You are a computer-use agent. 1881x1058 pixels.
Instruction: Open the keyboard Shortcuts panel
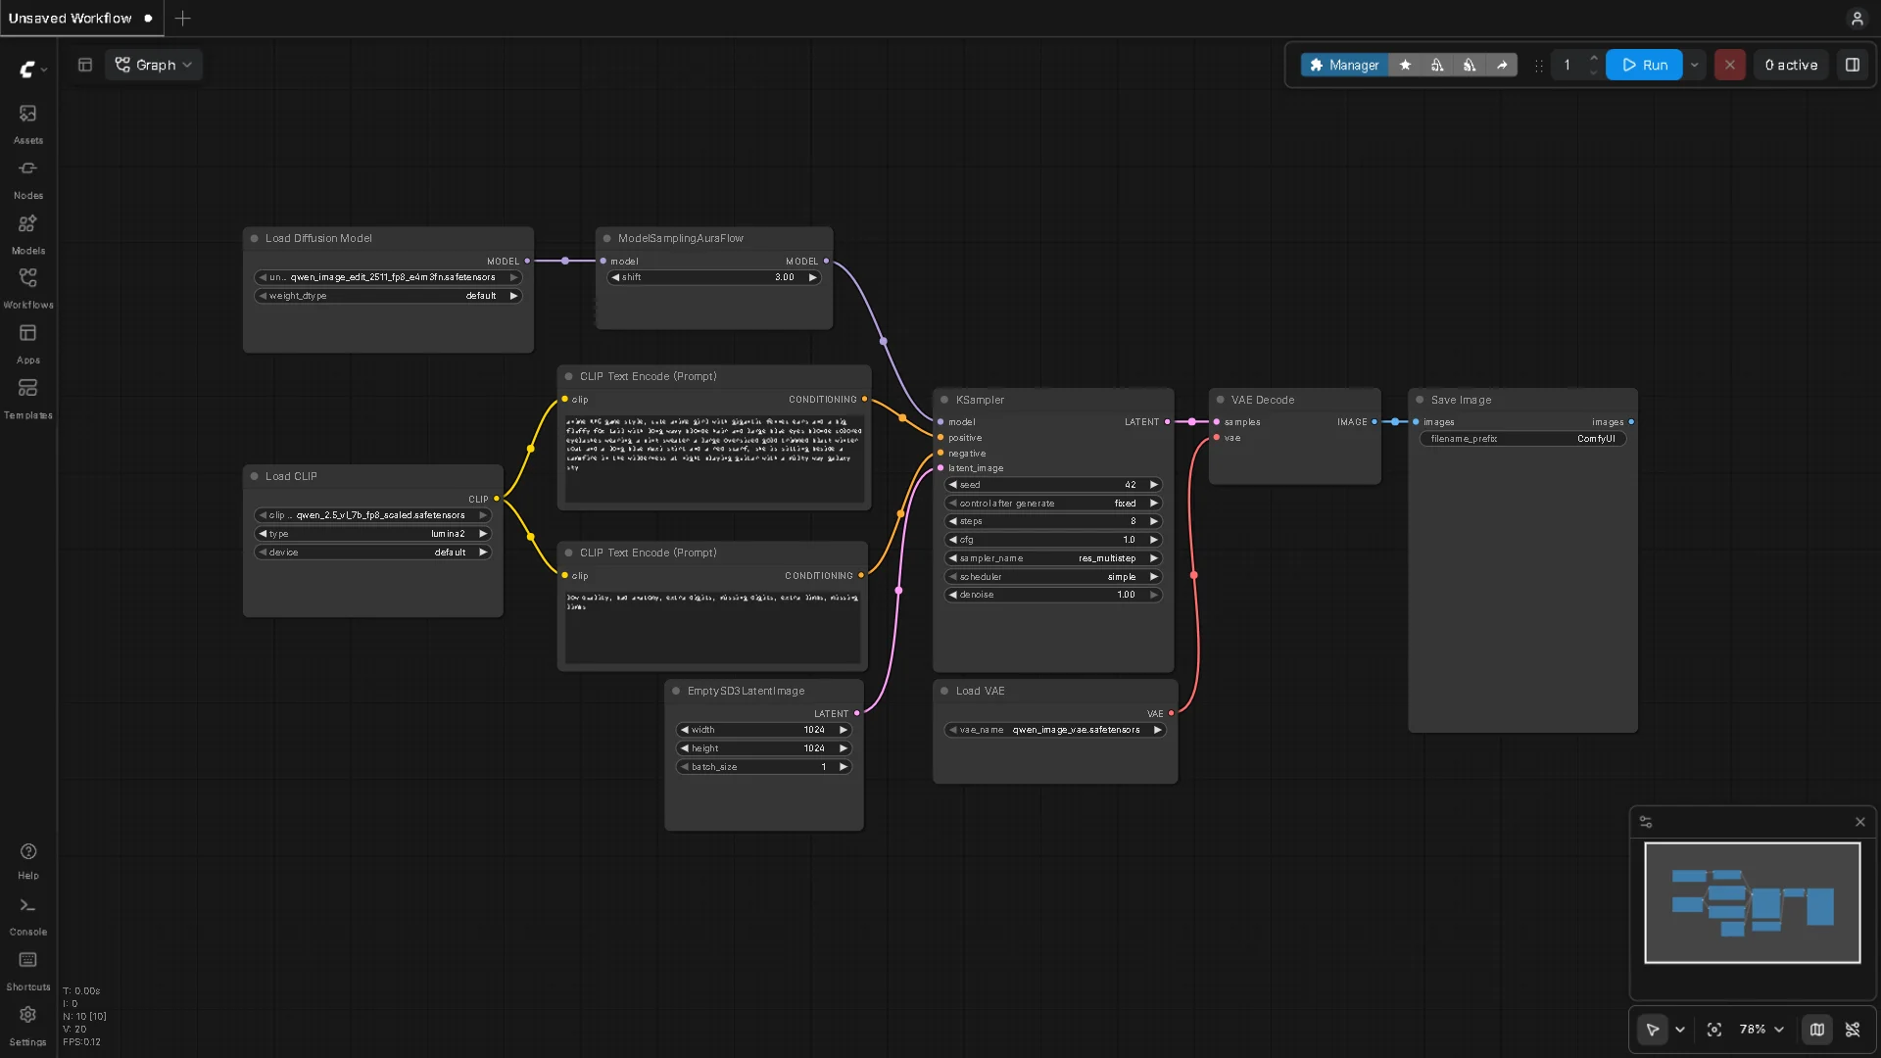coord(27,970)
